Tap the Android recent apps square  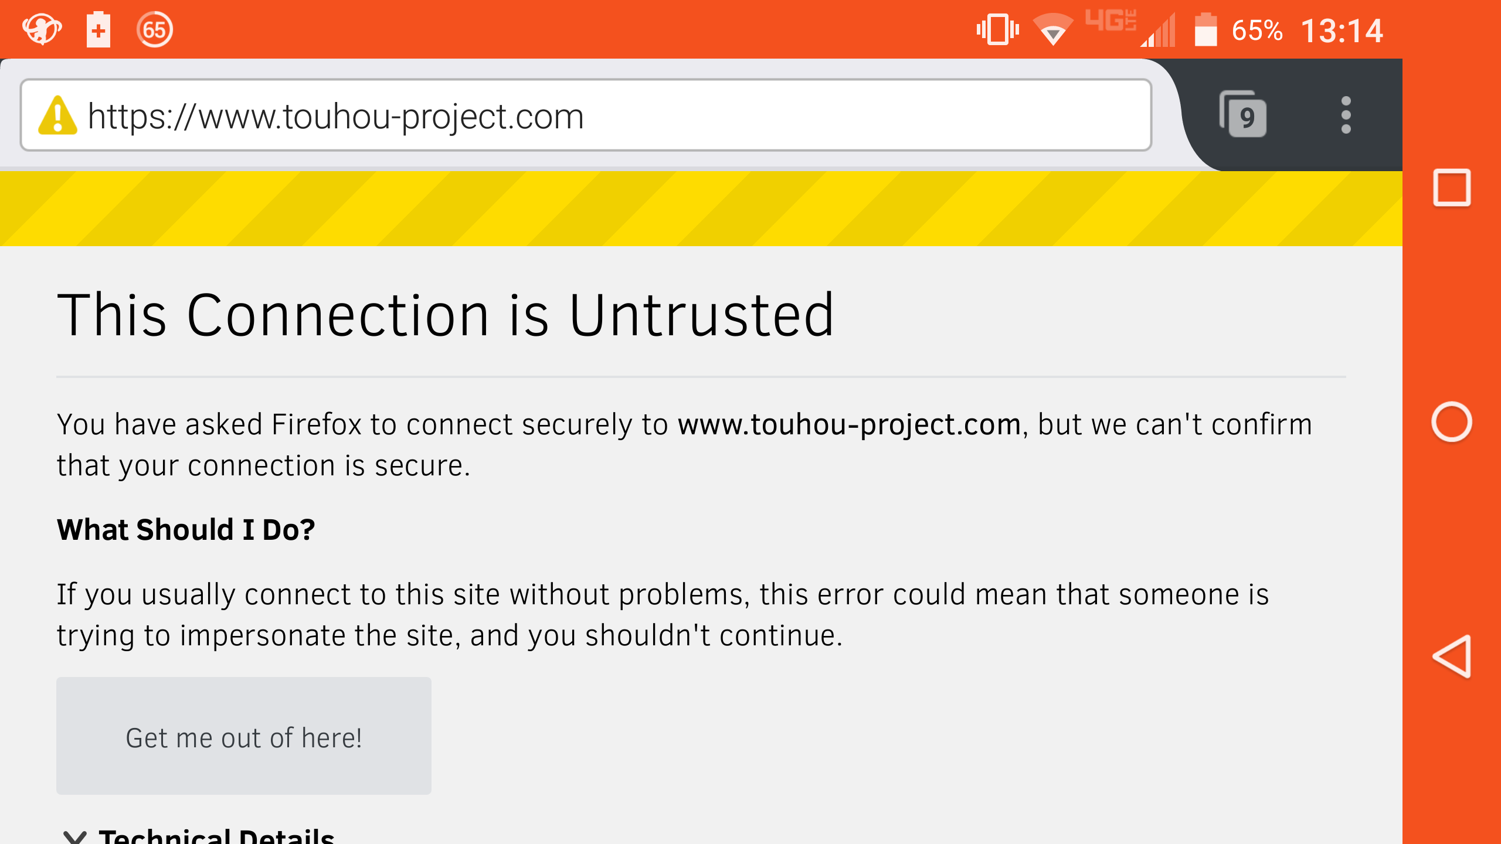tap(1452, 188)
